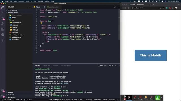Open Run and Debug view
The width and height of the screenshot is (181, 101).
[x=3, y=24]
